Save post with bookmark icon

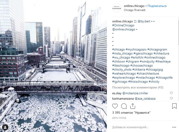174,106
